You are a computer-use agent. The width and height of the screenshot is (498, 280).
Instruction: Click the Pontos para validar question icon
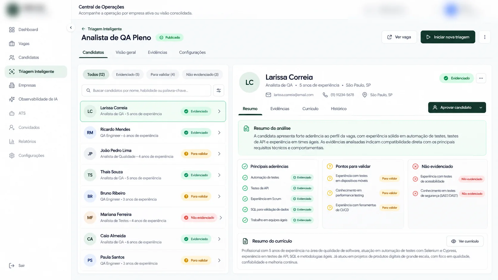(330, 166)
